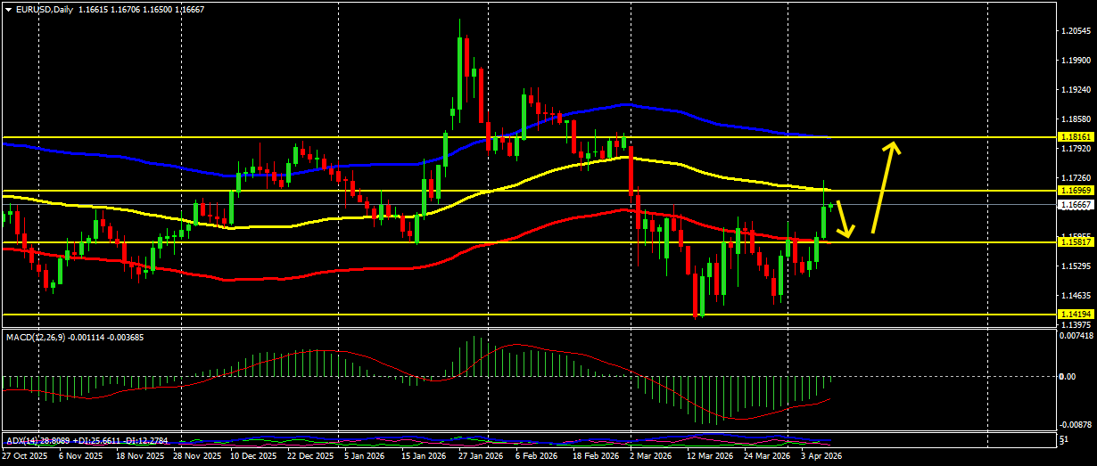Click the 24 Mar 2026 date label

click(x=767, y=455)
